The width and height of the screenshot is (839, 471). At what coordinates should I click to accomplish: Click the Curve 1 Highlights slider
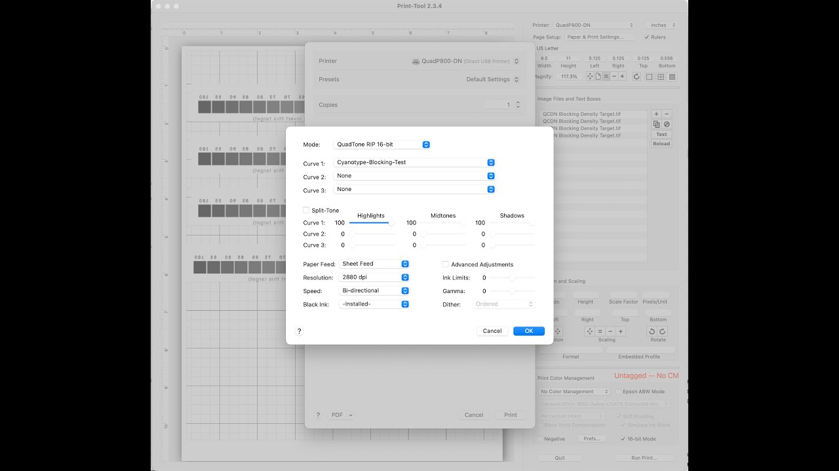pyautogui.click(x=371, y=223)
